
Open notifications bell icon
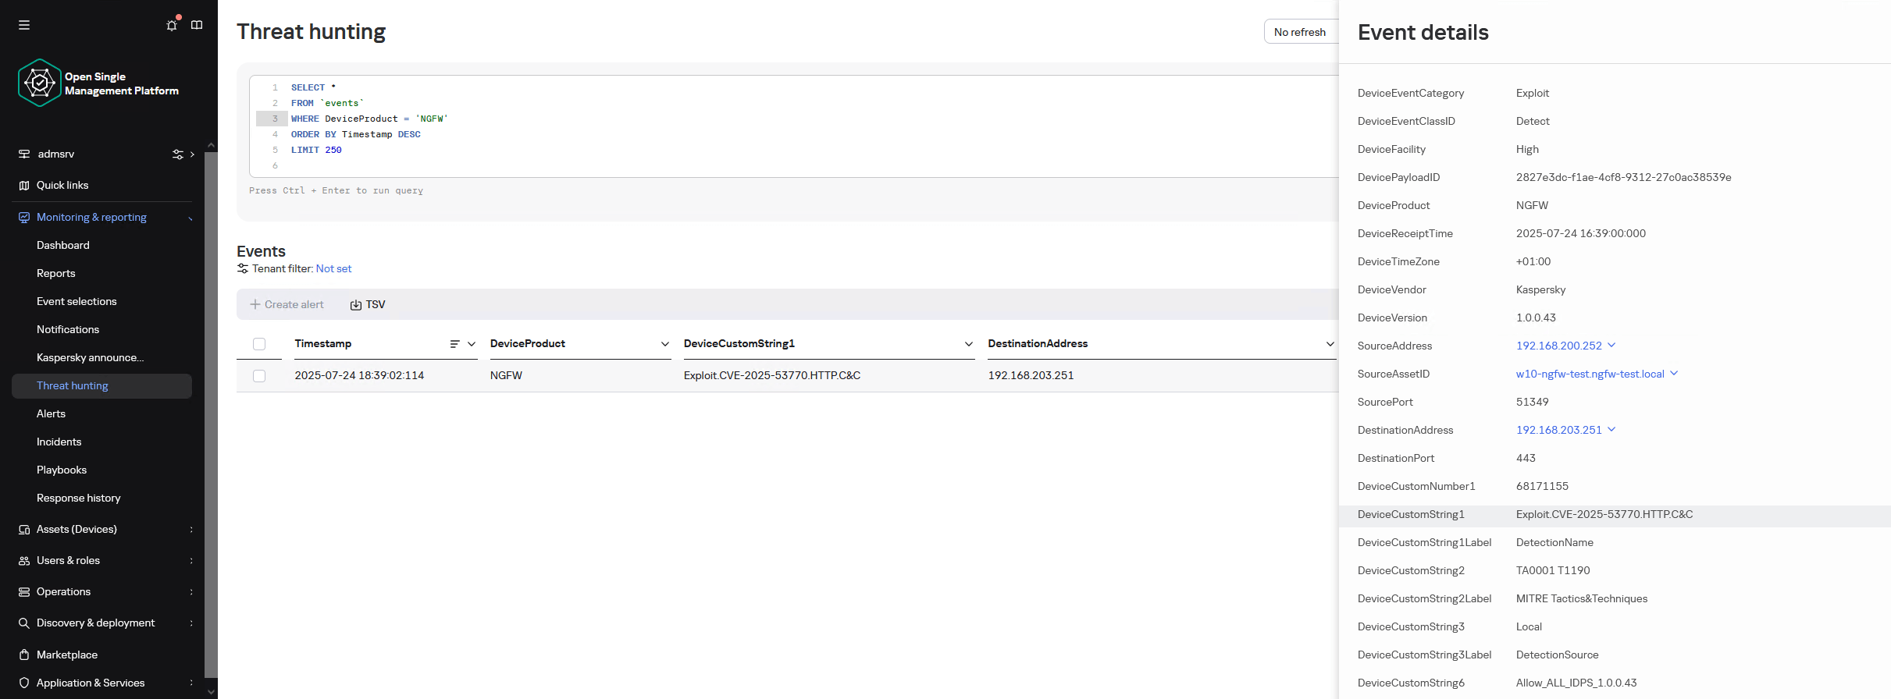click(172, 25)
